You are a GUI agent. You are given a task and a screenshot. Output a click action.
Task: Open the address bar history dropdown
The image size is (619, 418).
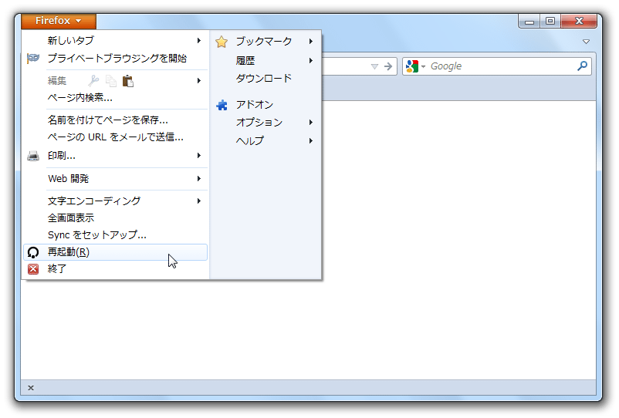coord(374,66)
